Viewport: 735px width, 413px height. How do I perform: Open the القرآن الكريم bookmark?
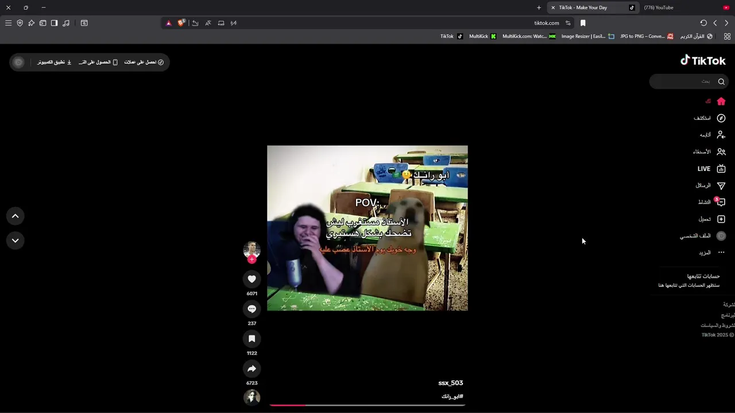coord(697,36)
